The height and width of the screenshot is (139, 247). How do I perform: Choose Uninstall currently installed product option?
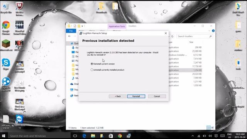coord(107,70)
